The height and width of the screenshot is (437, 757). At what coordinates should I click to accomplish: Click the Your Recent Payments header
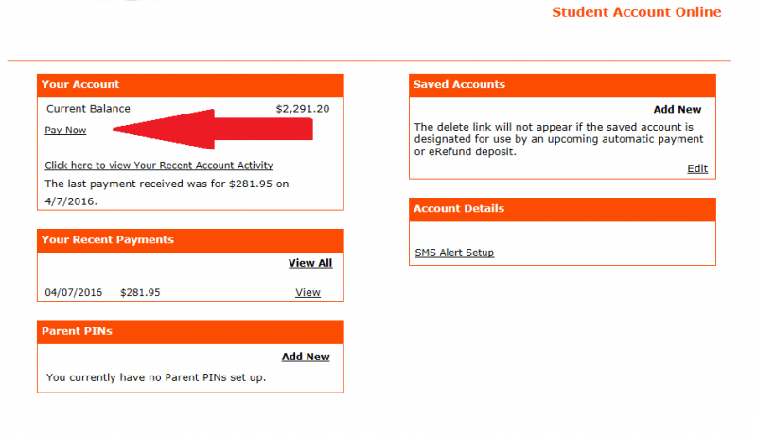tap(190, 240)
